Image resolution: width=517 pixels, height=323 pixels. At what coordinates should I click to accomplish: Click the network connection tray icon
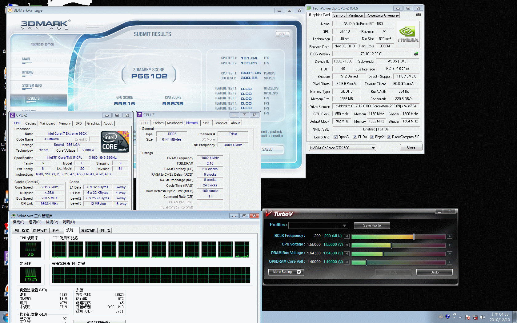[x=475, y=317]
